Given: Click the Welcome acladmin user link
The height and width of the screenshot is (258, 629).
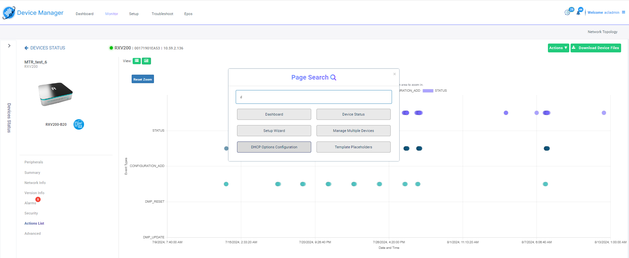Looking at the screenshot, I should (x=603, y=12).
